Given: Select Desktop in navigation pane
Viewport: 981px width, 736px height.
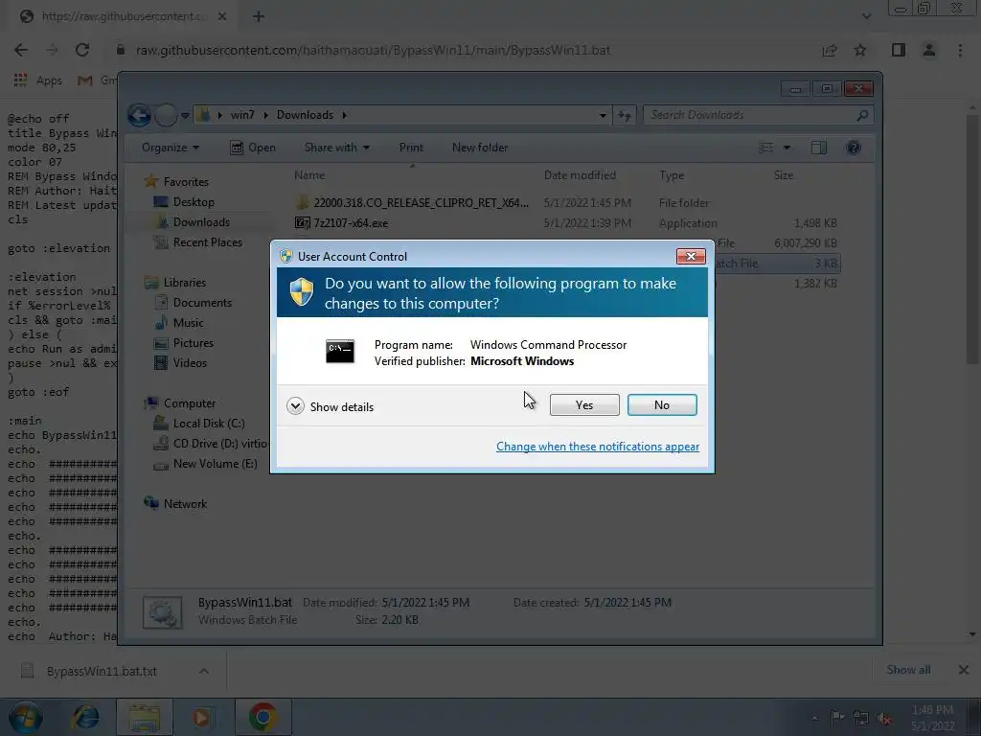Looking at the screenshot, I should (194, 202).
